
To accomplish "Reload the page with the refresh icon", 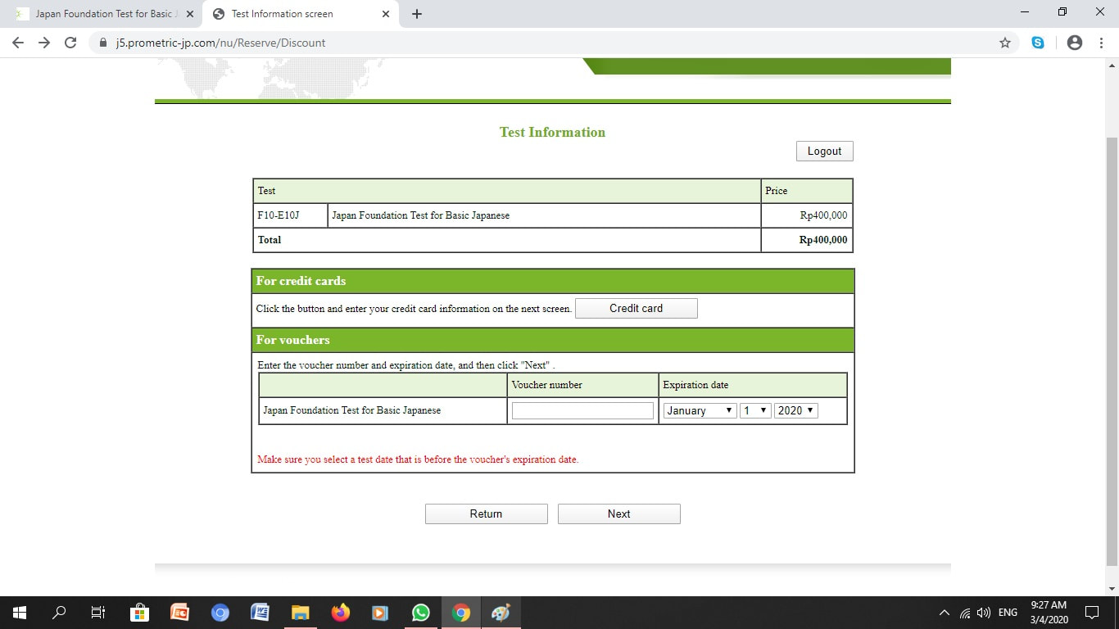I will coord(70,43).
